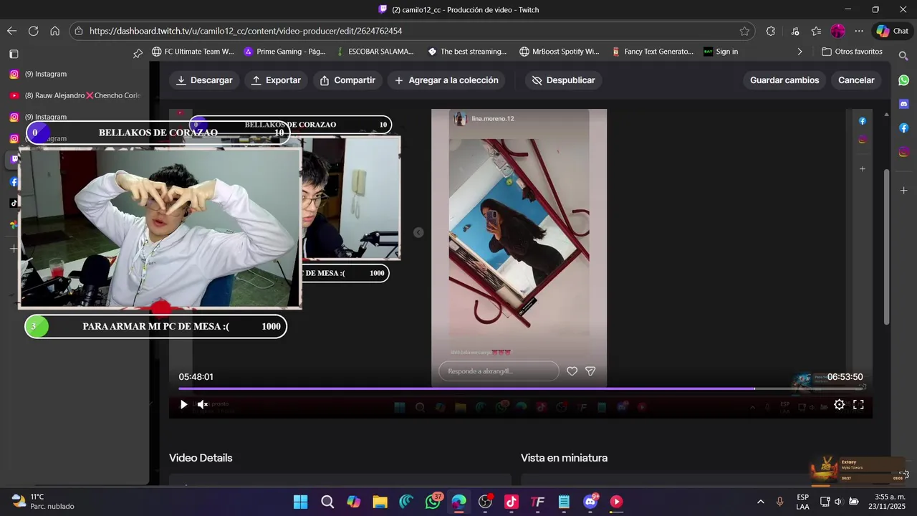917x516 pixels.
Task: Open Copilot from the taskbar
Action: pos(354,502)
